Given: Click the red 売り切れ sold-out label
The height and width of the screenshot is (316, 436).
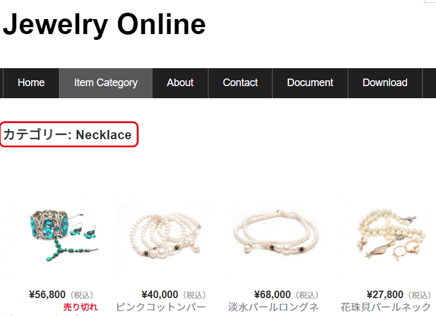Looking at the screenshot, I should (80, 307).
